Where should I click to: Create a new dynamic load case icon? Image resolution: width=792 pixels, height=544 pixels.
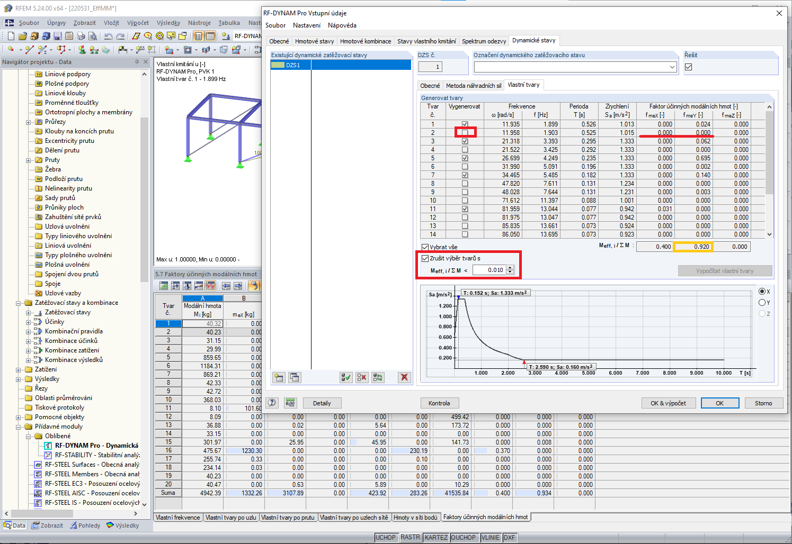(279, 377)
